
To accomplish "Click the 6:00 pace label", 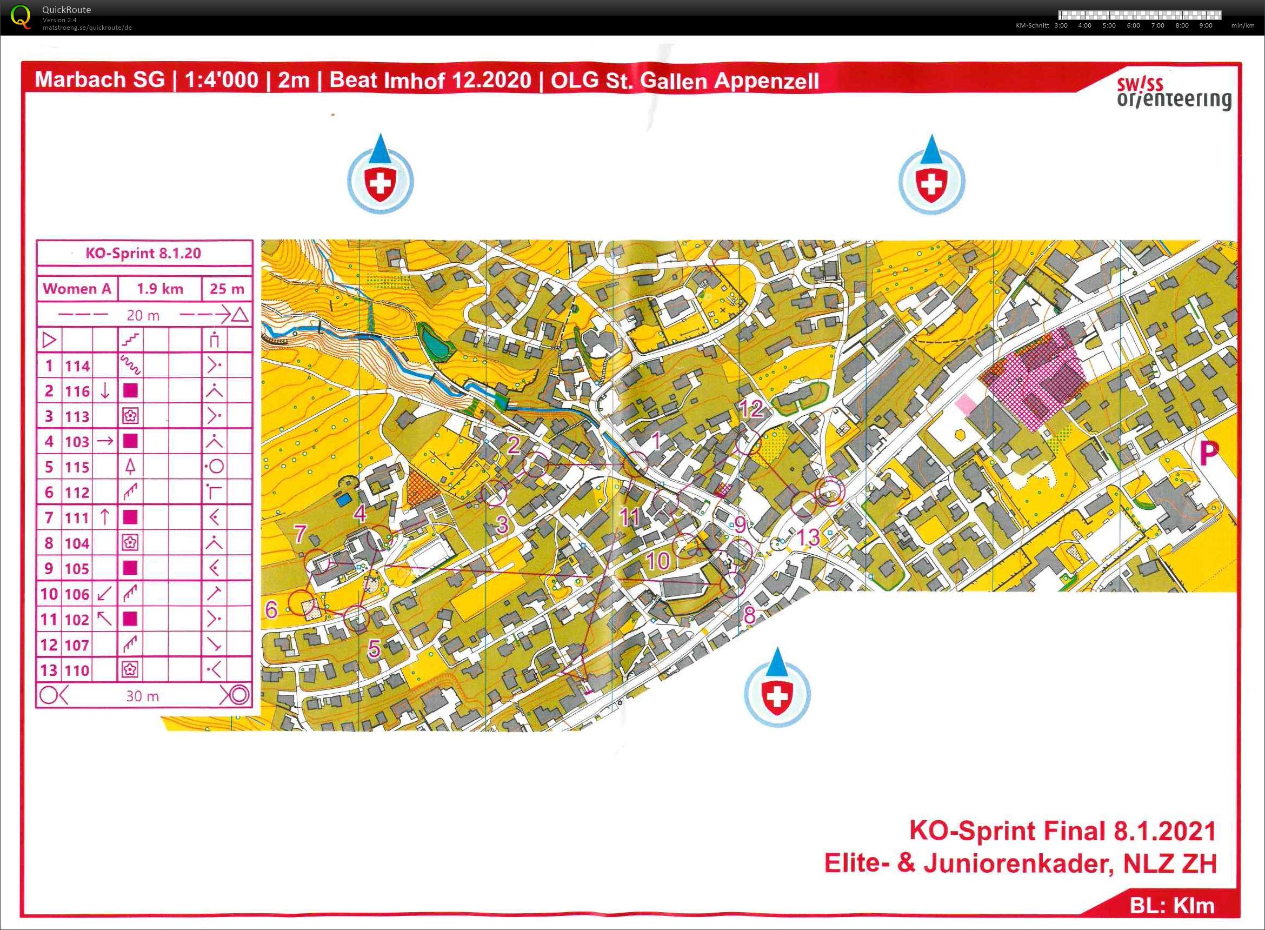I will point(1133,25).
